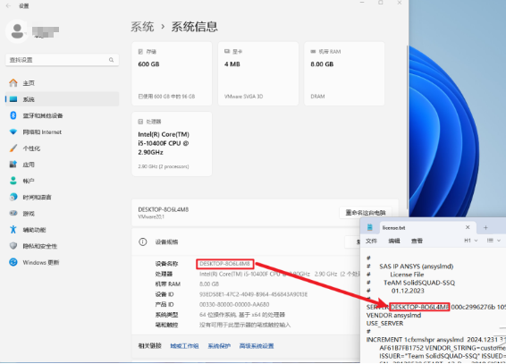Screen dimensions: 506x364
Task: Click the SERVER hostname in license.txt
Action: click(x=419, y=307)
